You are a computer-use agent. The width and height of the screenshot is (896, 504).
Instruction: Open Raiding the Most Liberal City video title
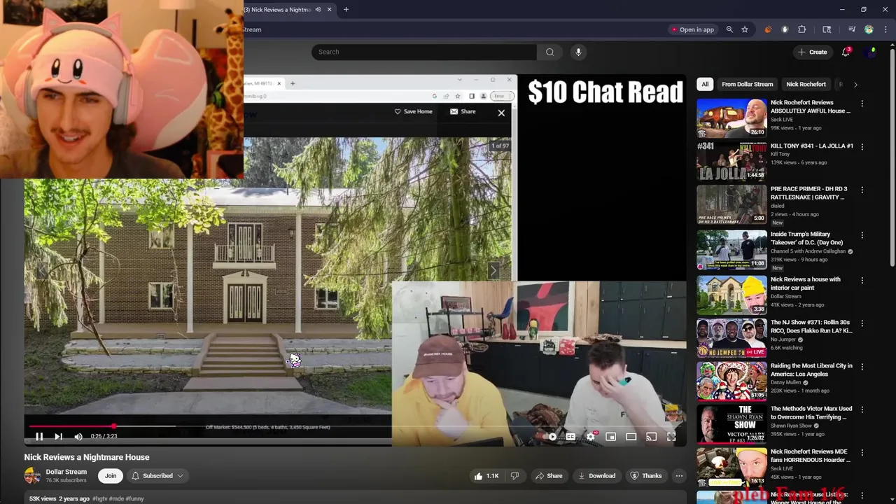click(811, 370)
